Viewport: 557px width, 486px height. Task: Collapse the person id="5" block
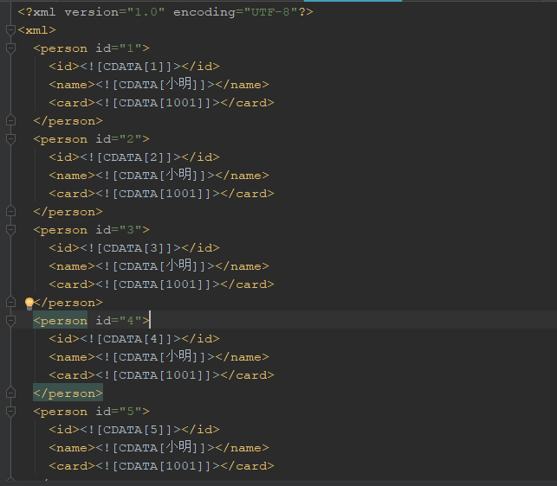[x=10, y=412]
